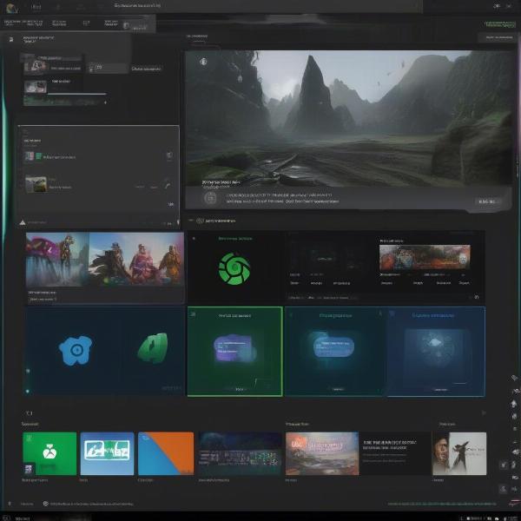The image size is (521, 521).
Task: Open the green spiral swirl tile
Action: [x=234, y=268]
